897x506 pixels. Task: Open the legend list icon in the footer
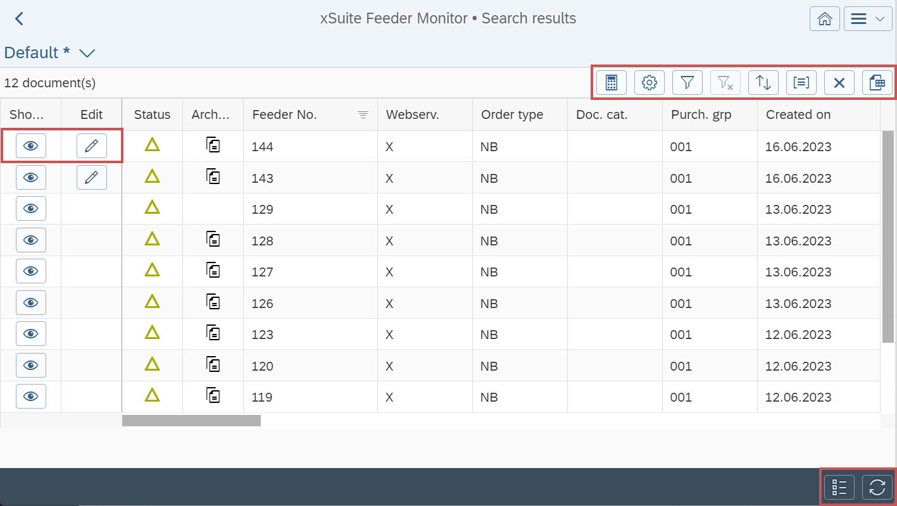point(839,487)
